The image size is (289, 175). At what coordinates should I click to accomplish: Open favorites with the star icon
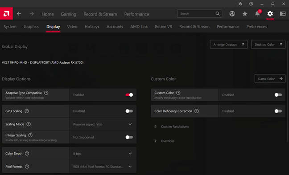click(x=245, y=14)
